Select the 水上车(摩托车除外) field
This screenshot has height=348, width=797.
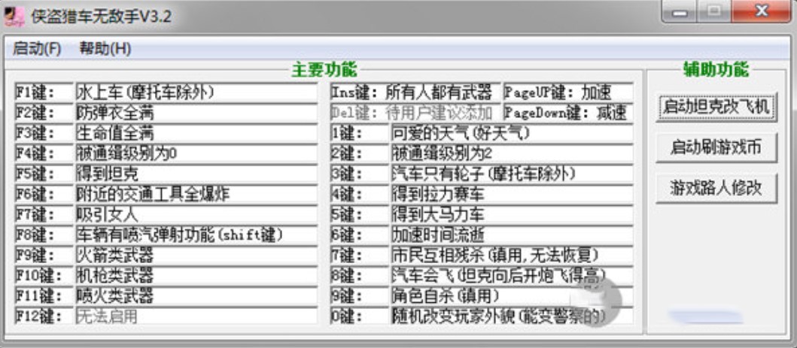[x=196, y=92]
